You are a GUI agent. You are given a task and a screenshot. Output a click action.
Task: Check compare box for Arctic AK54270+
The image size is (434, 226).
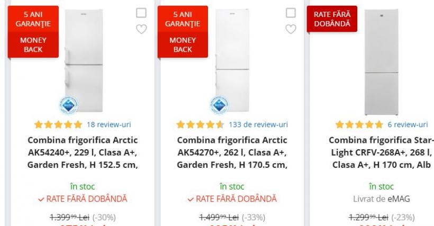(x=291, y=13)
